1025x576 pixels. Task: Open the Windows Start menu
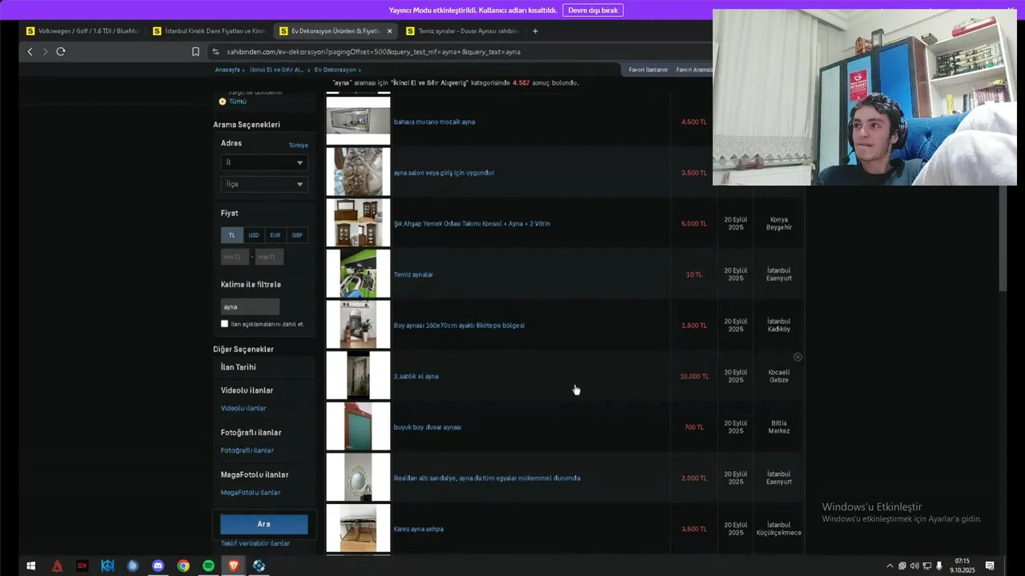coord(30,566)
